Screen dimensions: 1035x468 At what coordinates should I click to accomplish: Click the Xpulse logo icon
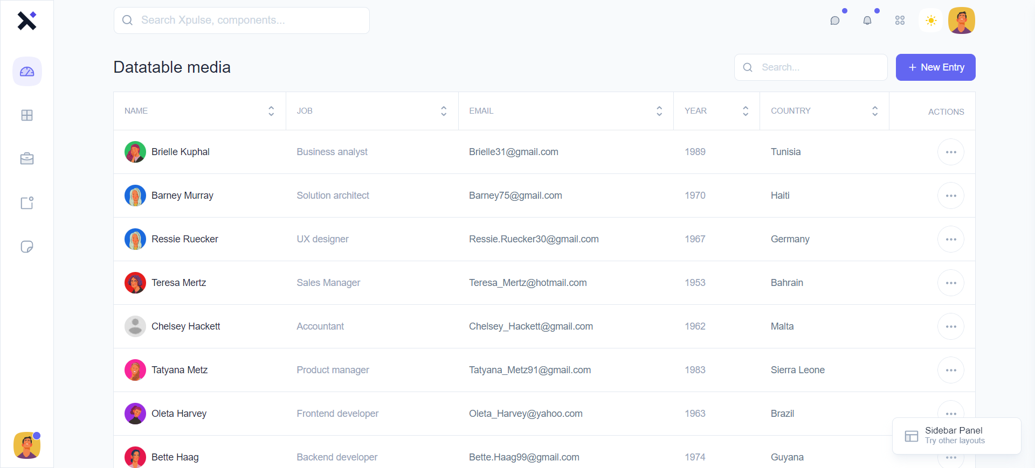[x=26, y=20]
